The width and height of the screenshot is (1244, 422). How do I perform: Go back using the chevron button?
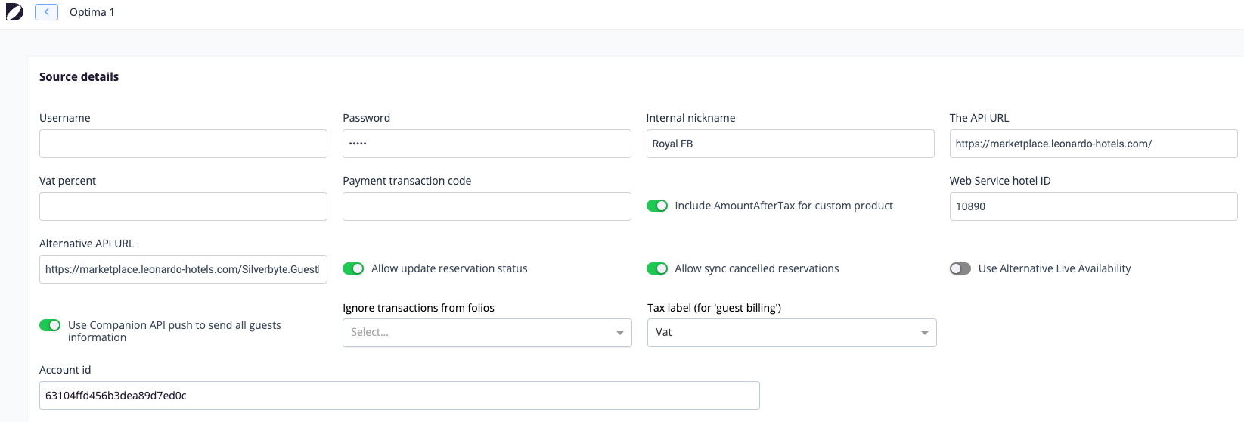point(46,12)
